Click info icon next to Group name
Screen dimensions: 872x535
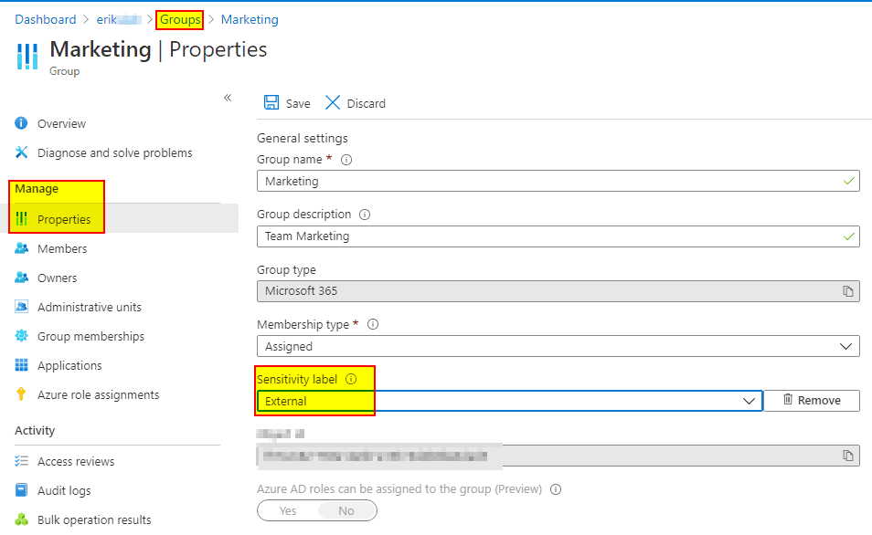pyautogui.click(x=346, y=160)
